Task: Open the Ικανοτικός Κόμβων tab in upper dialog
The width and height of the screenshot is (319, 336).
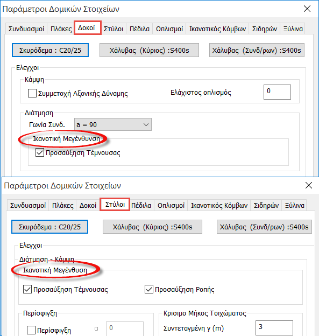Action: [x=217, y=29]
